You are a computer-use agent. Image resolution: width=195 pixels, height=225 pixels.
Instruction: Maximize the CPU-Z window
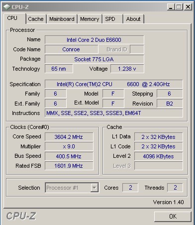click(x=179, y=7)
